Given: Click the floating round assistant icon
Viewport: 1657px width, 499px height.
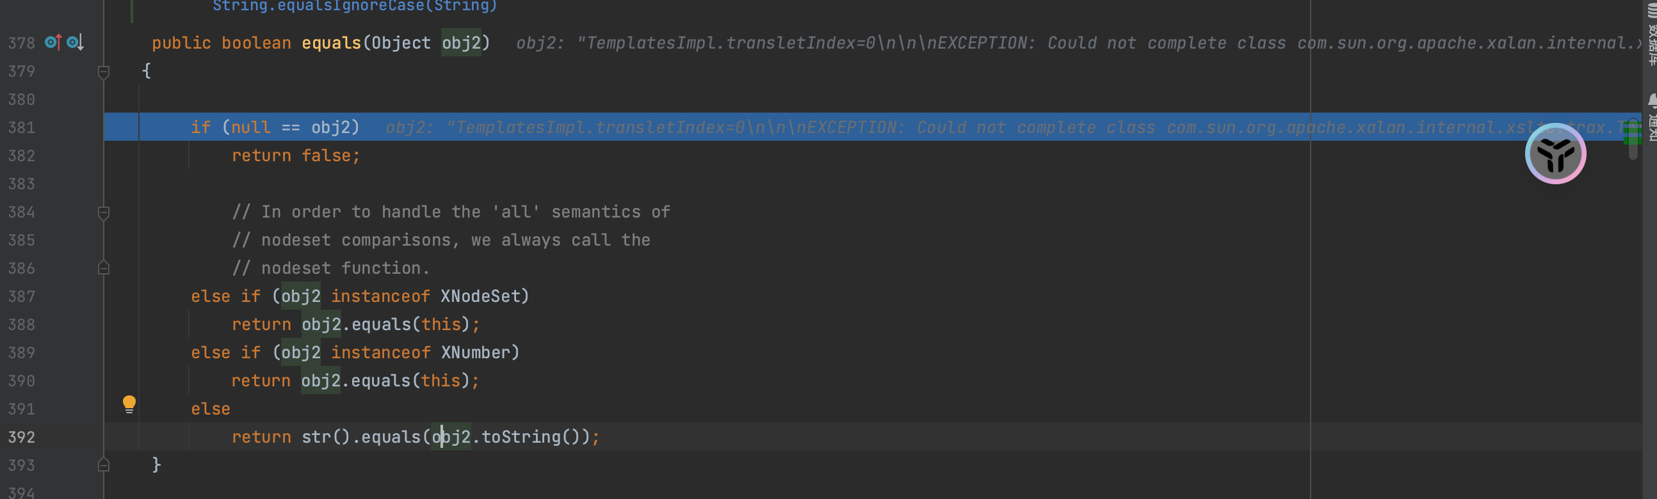Looking at the screenshot, I should click(x=1555, y=154).
